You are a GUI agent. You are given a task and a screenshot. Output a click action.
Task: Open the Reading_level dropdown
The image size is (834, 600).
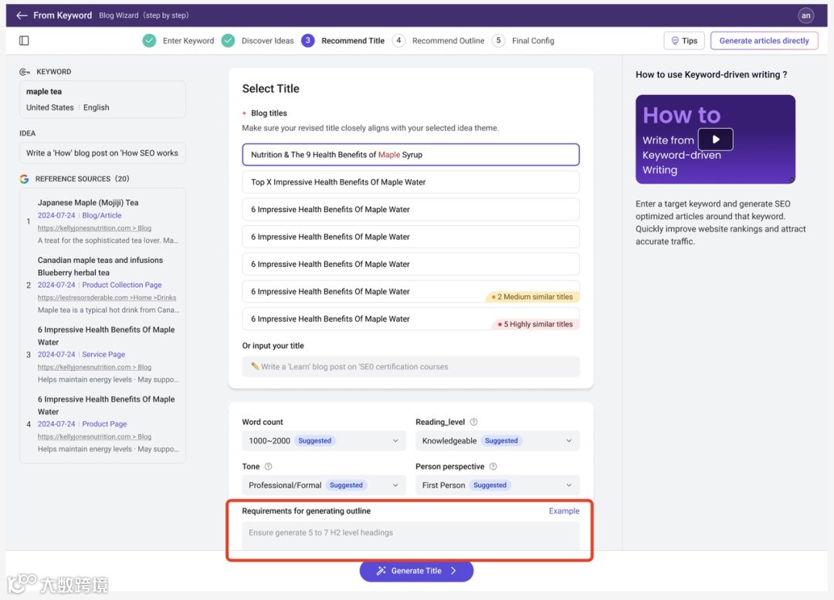pyautogui.click(x=497, y=440)
